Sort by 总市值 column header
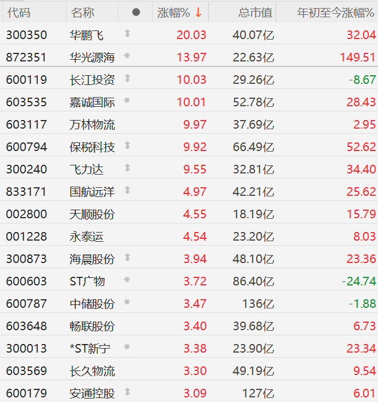378x402 pixels. pyautogui.click(x=255, y=13)
